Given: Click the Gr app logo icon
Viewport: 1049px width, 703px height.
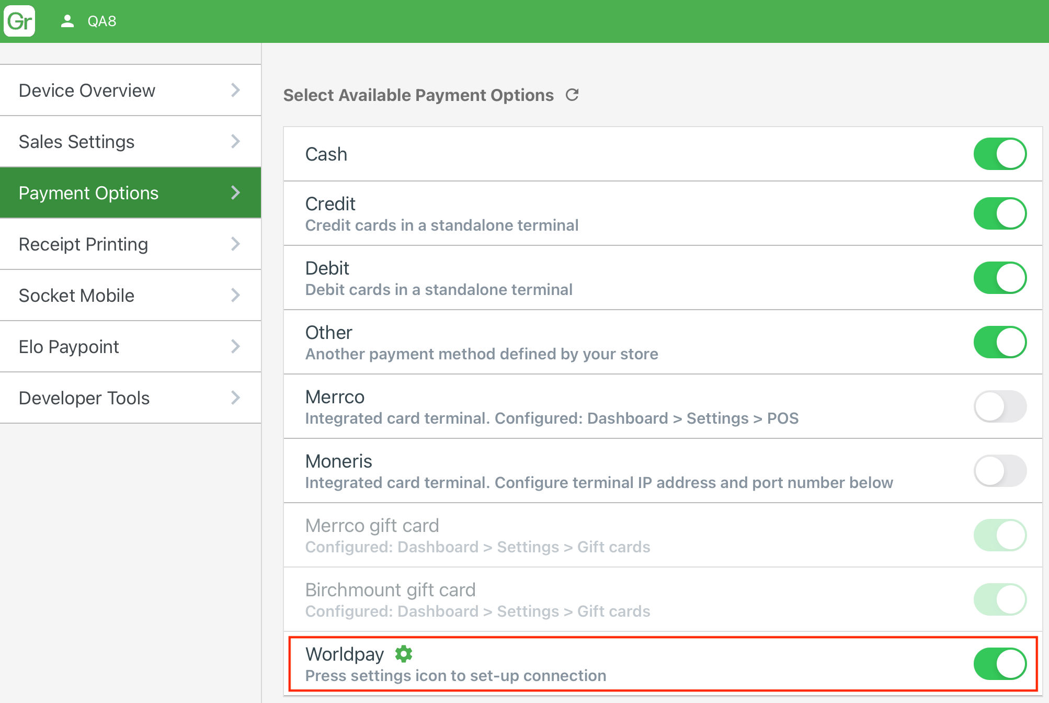Looking at the screenshot, I should [19, 21].
